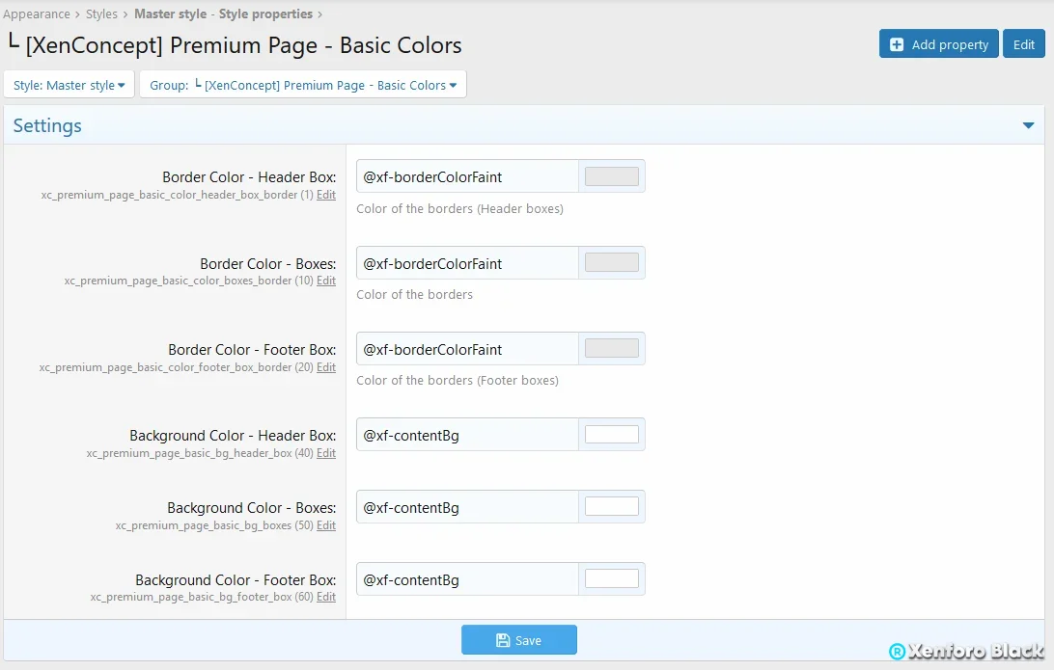Click the Border Color - Header Box text field

click(x=467, y=176)
